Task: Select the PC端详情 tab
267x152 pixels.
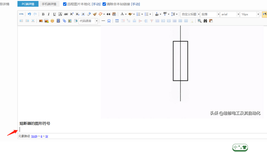Action: tap(28, 4)
